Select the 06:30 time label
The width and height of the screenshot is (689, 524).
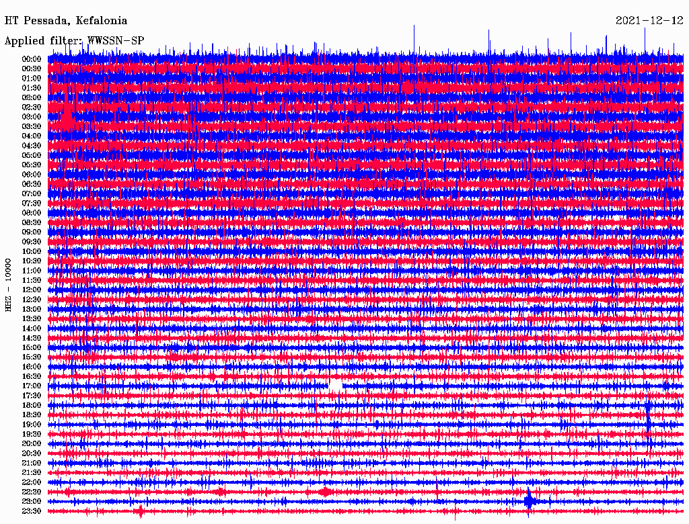coord(32,184)
